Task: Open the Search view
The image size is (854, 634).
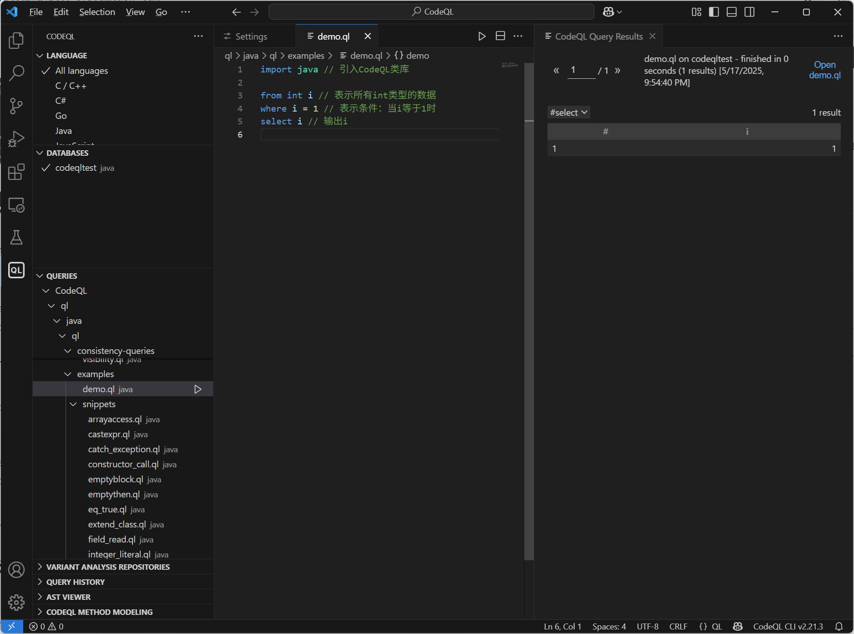Action: (16, 73)
